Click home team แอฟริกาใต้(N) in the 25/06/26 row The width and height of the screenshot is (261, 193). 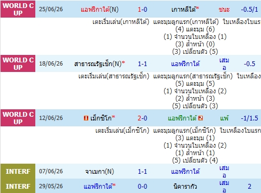(x=99, y=9)
